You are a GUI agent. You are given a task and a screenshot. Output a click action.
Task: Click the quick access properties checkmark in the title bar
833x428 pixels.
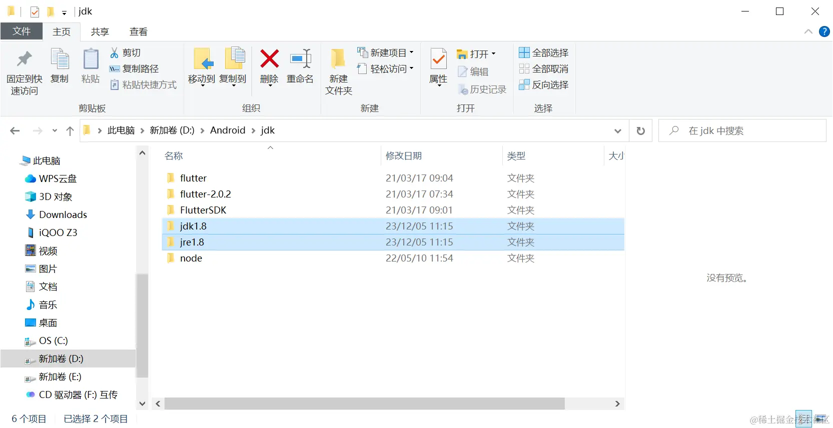(35, 11)
